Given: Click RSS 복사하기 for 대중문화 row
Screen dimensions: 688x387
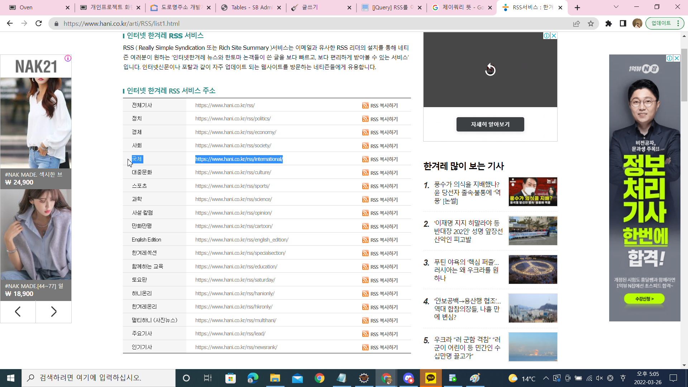Looking at the screenshot, I should (380, 173).
